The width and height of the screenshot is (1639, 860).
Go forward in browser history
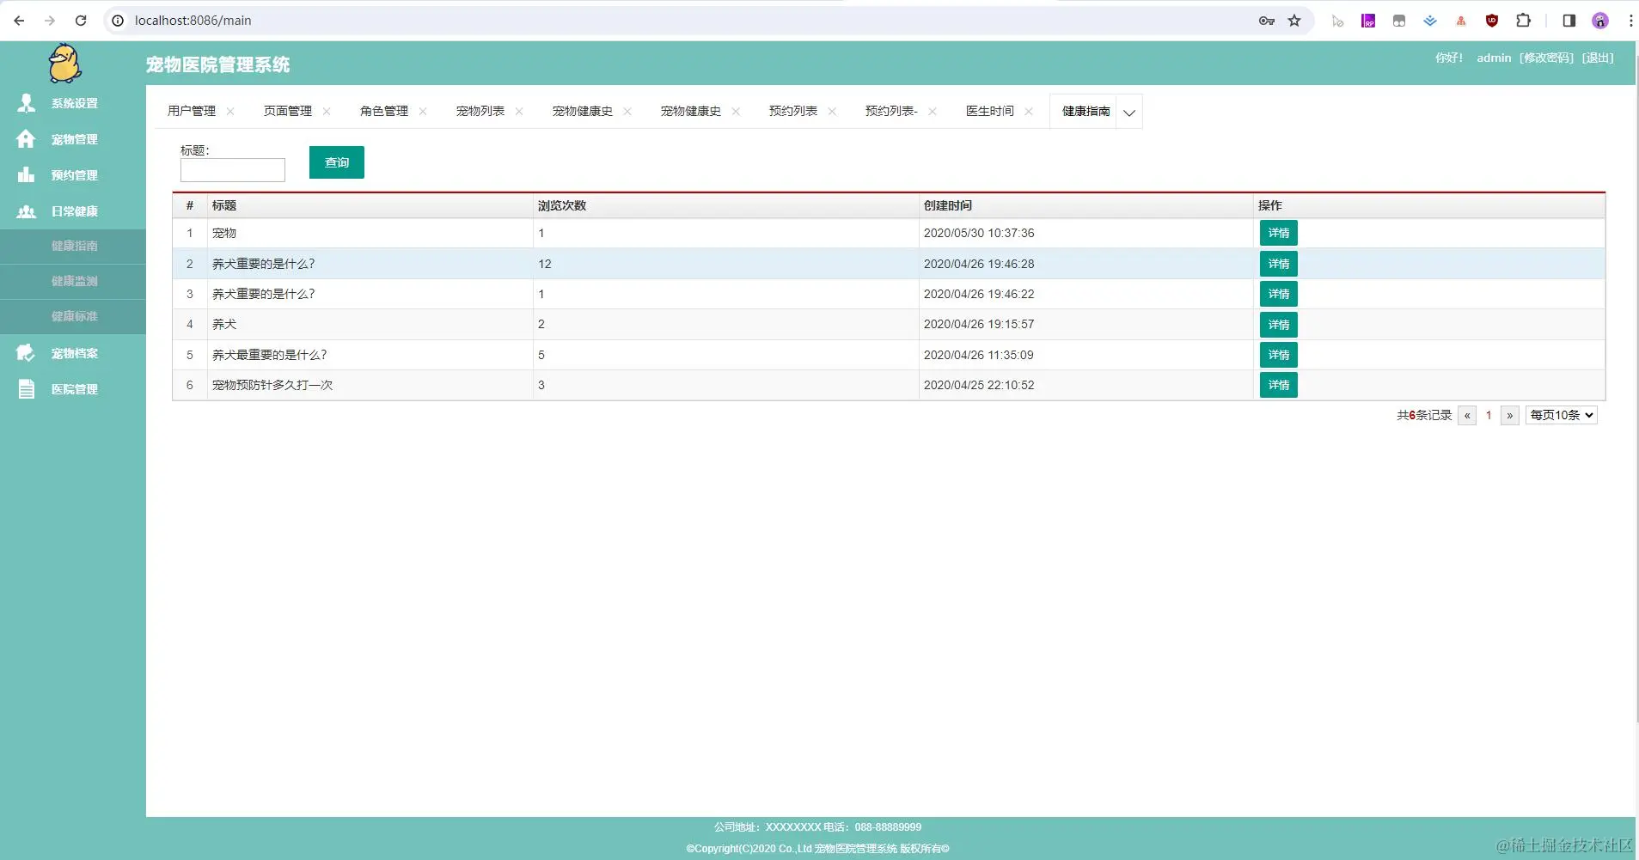point(50,21)
